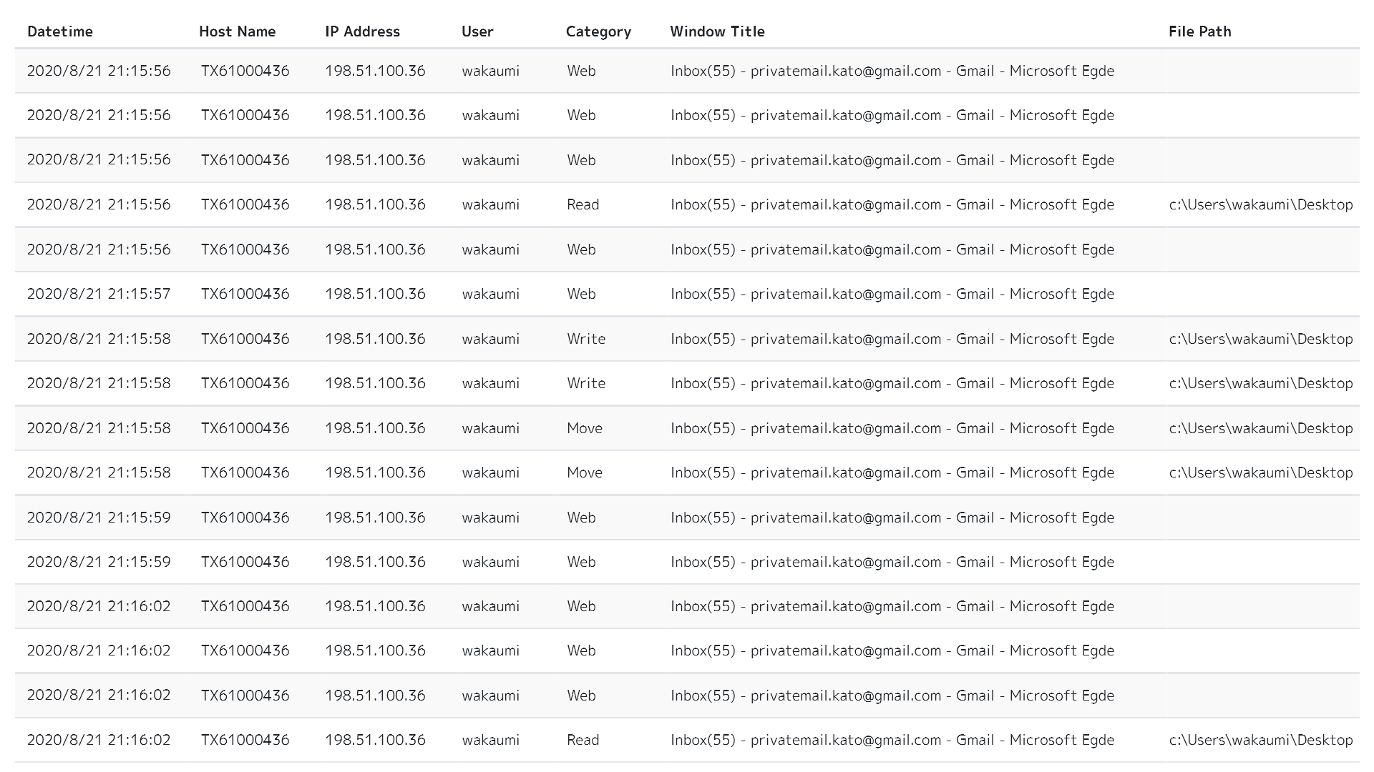
Task: Click the Datetime column header
Action: tap(60, 31)
